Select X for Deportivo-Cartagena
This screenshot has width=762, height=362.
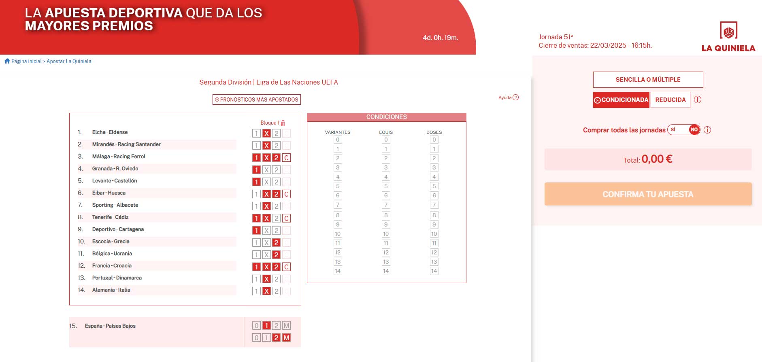point(266,231)
